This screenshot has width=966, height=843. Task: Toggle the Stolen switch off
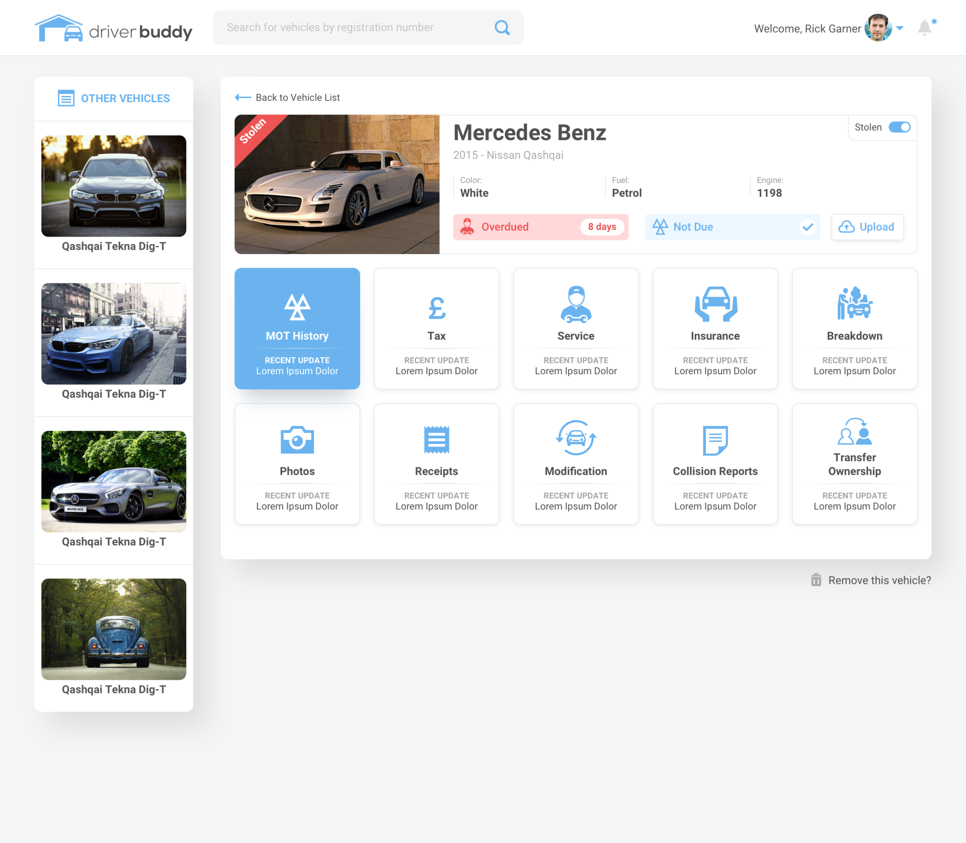(900, 127)
